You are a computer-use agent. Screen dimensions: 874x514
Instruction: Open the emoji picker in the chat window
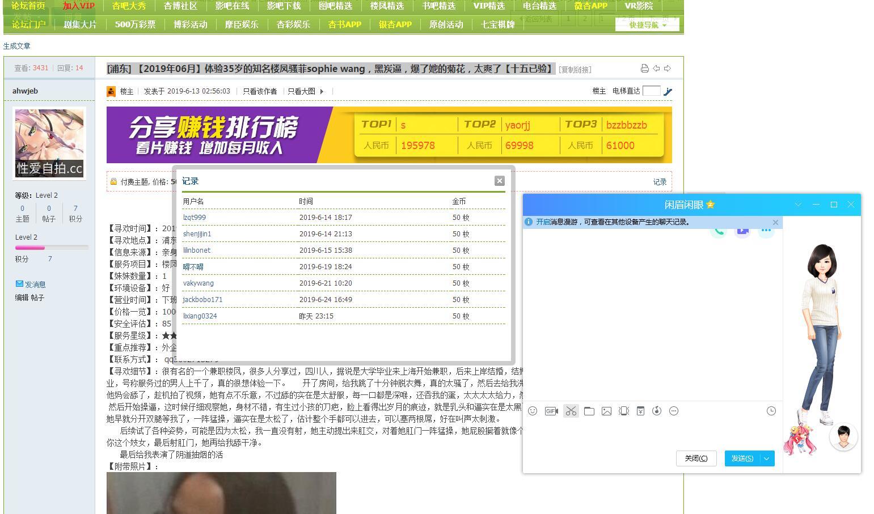point(533,411)
